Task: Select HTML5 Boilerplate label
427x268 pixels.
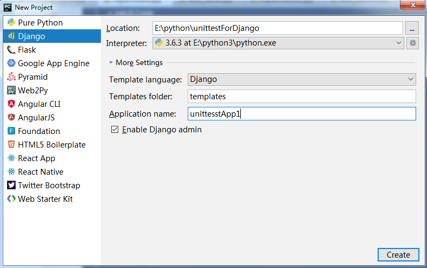Action: point(52,145)
